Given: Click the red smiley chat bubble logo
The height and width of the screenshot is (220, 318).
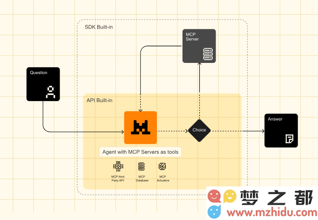Looking at the screenshot, I should coord(215,196).
